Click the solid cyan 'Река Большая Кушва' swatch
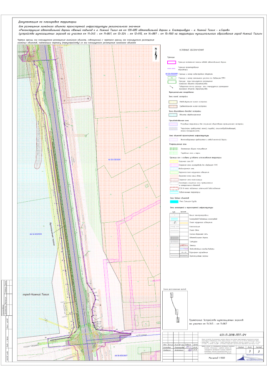This screenshot has height=378, width=267. [x=174, y=202]
